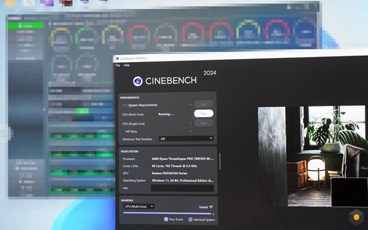Stop the running CPU Multi Core test

(x=203, y=114)
